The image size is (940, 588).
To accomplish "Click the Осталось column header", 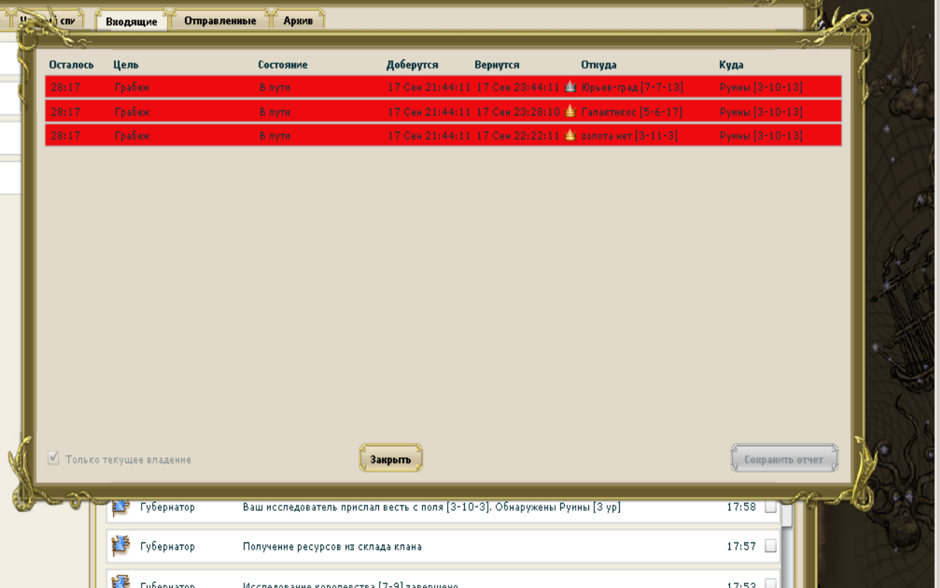I will [71, 65].
